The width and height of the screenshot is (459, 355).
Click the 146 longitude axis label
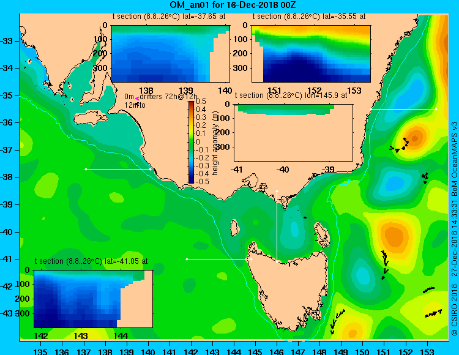[277, 351]
